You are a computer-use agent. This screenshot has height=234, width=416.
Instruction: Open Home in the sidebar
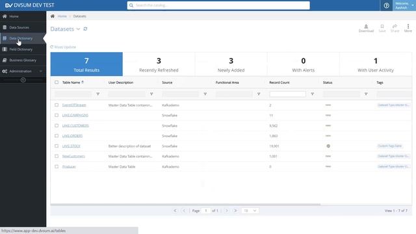click(x=23, y=16)
